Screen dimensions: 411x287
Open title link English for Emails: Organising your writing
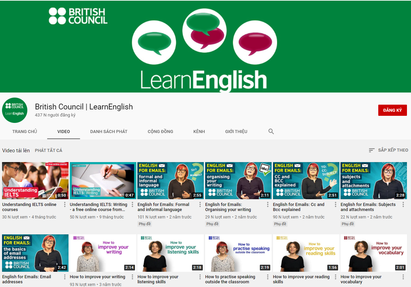tap(228, 207)
